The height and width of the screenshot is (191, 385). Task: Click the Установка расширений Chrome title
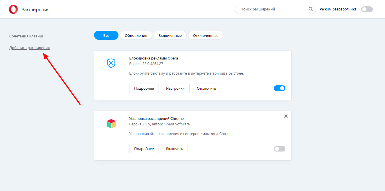(156, 118)
